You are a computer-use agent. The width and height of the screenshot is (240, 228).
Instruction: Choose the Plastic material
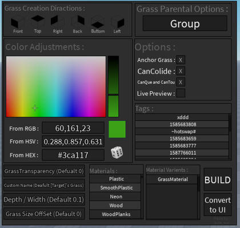click(x=115, y=179)
